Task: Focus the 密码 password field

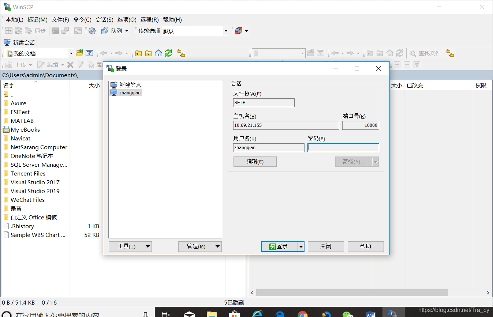Action: [x=343, y=148]
